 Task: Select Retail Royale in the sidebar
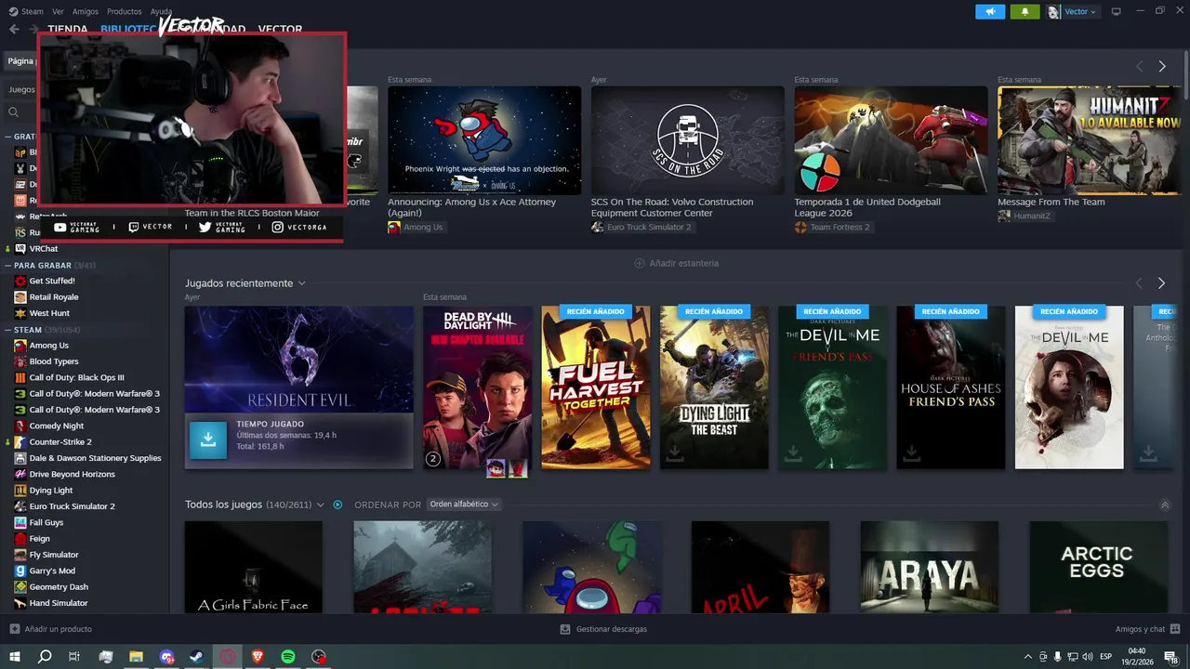point(54,297)
